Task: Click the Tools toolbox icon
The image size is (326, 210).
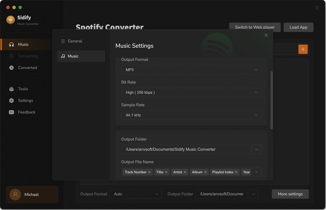Action: point(11,89)
